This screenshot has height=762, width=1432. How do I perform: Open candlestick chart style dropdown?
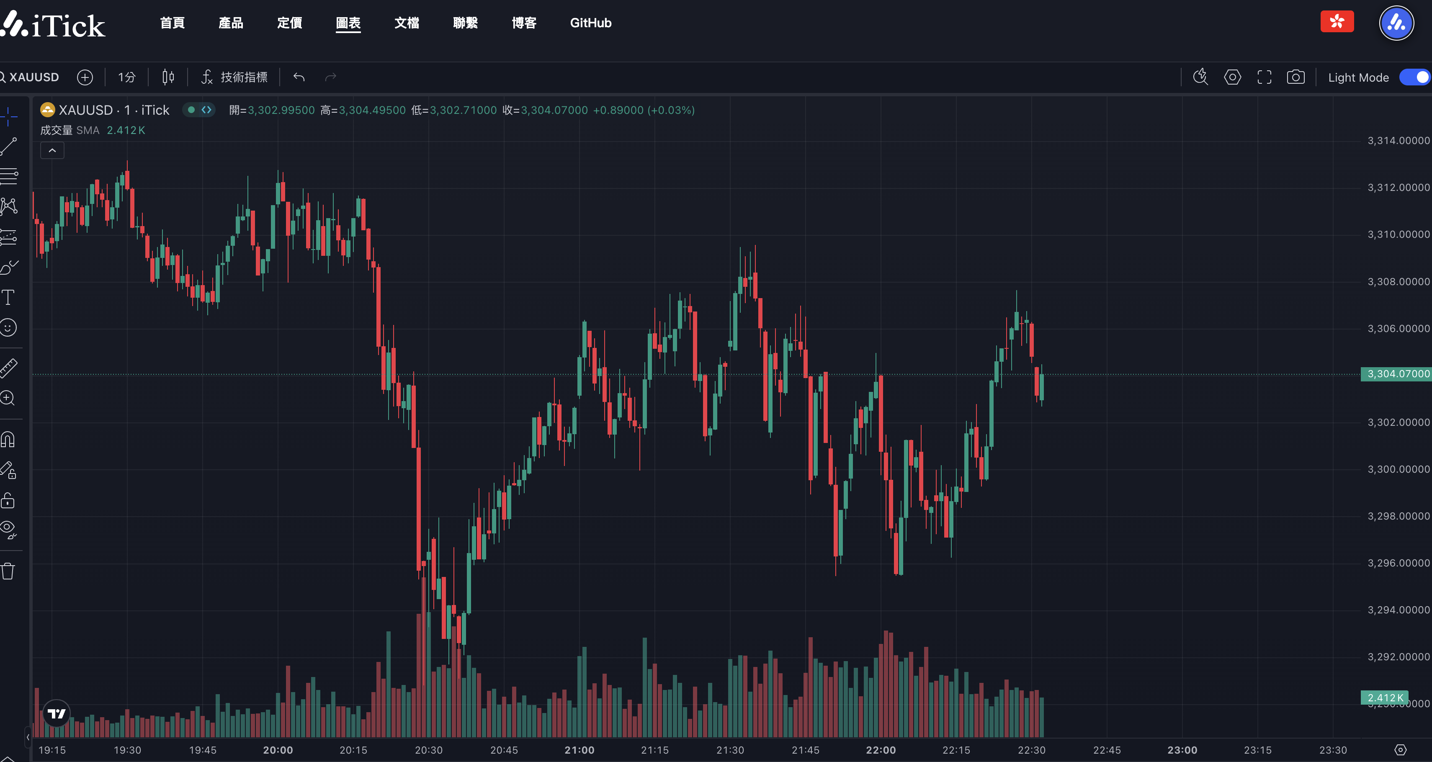(x=168, y=77)
